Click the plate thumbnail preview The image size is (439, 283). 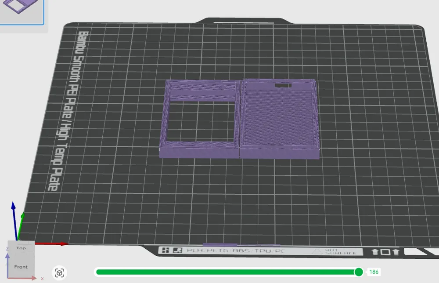[22, 12]
